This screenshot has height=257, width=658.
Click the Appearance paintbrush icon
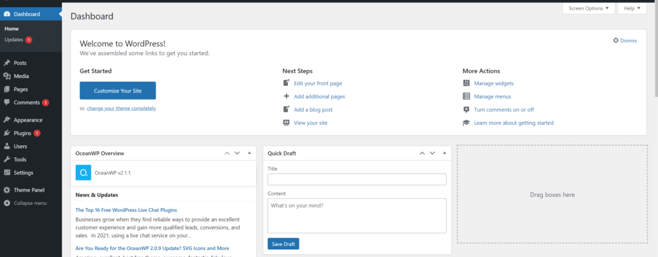coord(6,120)
